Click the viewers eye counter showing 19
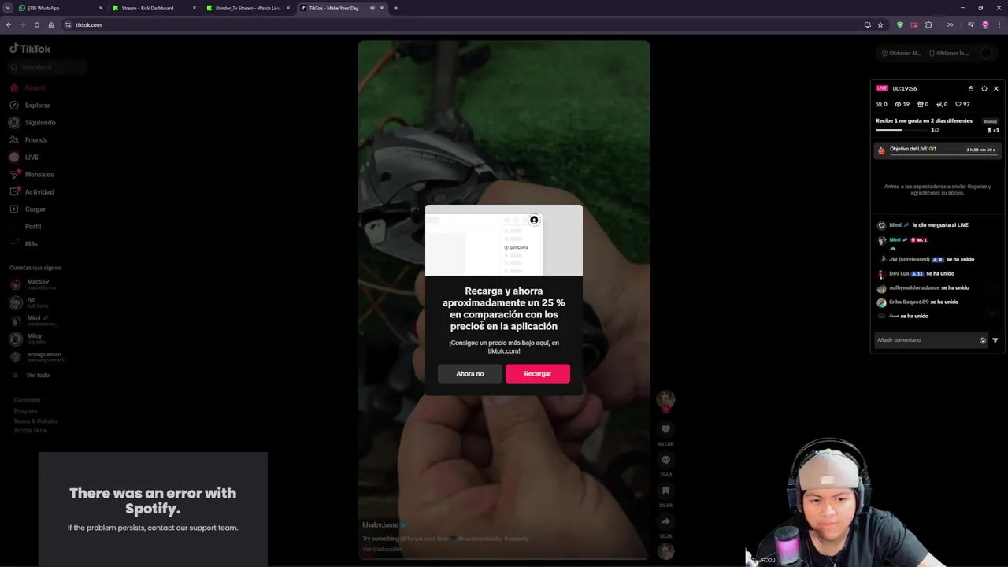 902,104
